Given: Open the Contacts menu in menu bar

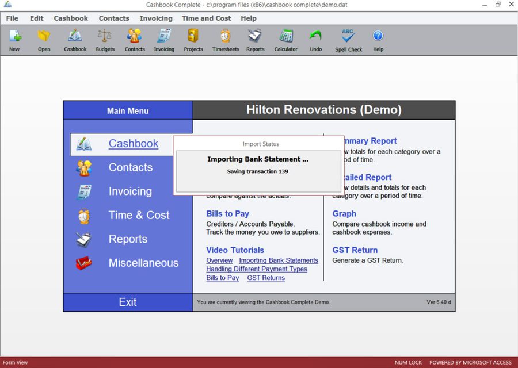Looking at the screenshot, I should (x=114, y=18).
